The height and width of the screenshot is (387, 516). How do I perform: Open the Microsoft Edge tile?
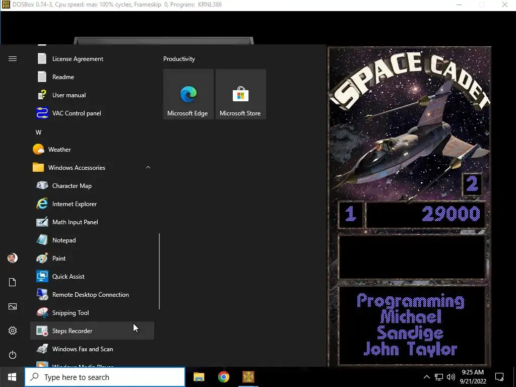(x=188, y=94)
